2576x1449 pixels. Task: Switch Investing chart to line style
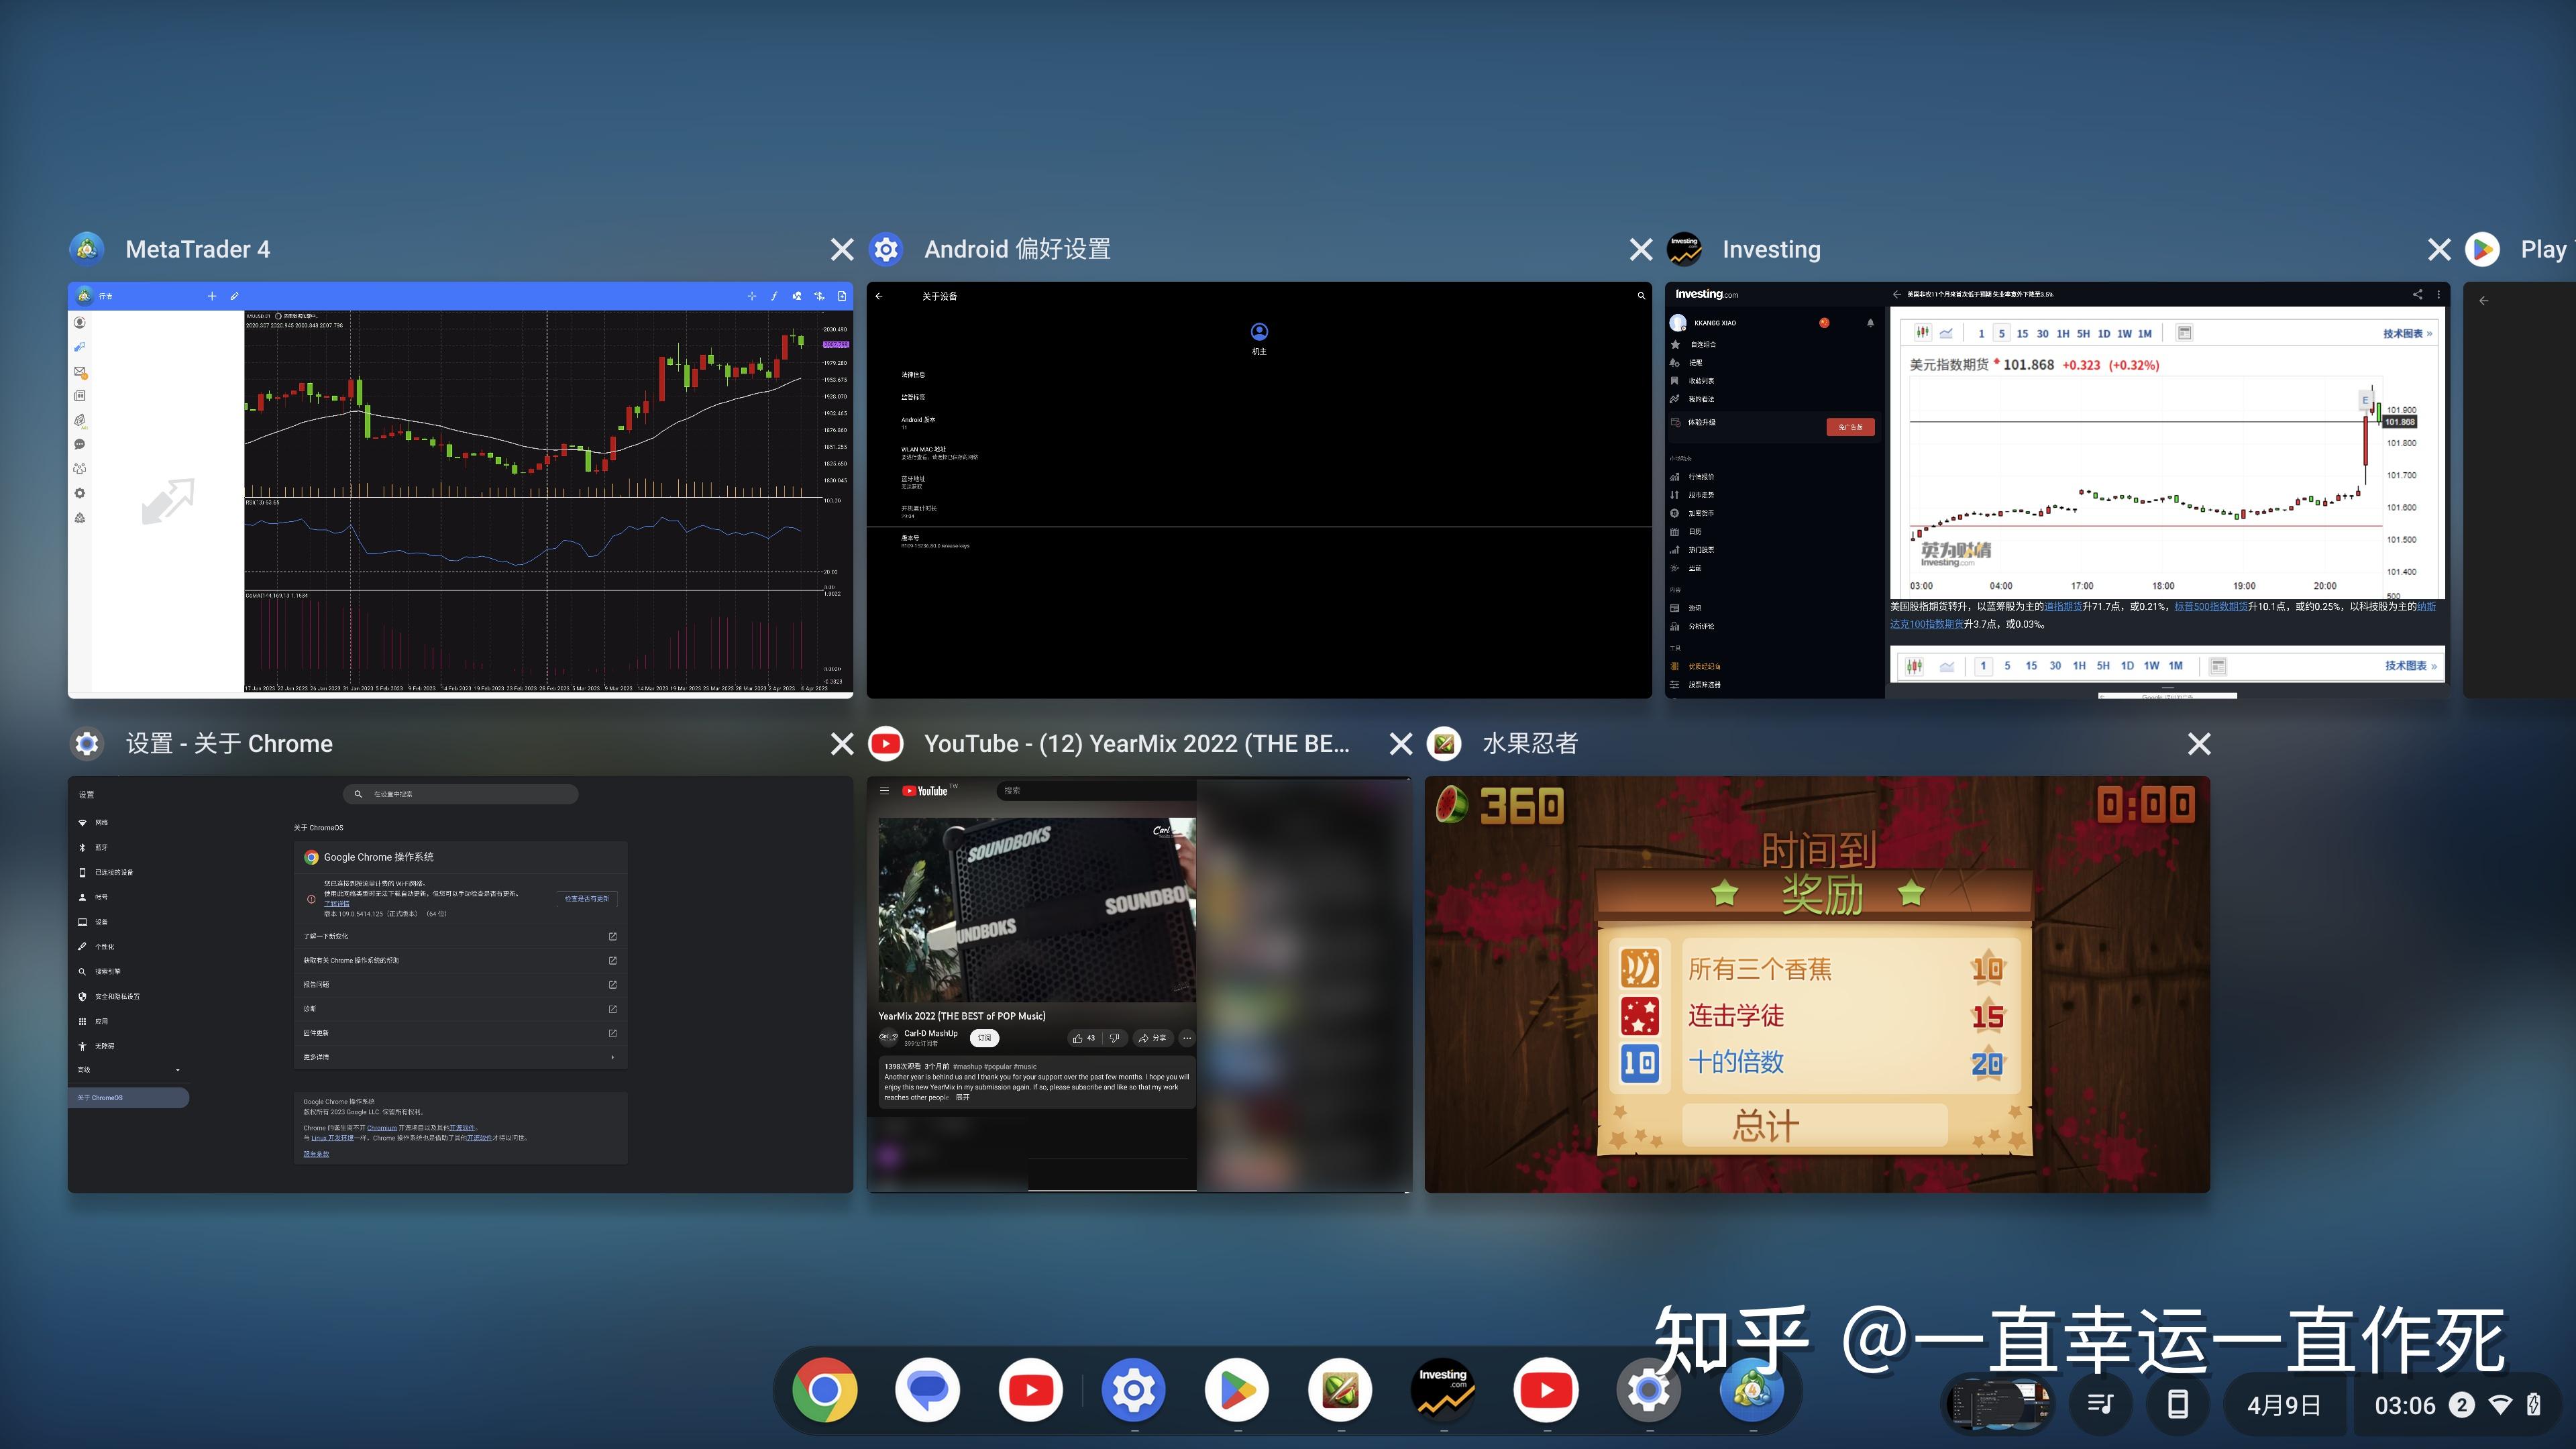[x=1946, y=333]
